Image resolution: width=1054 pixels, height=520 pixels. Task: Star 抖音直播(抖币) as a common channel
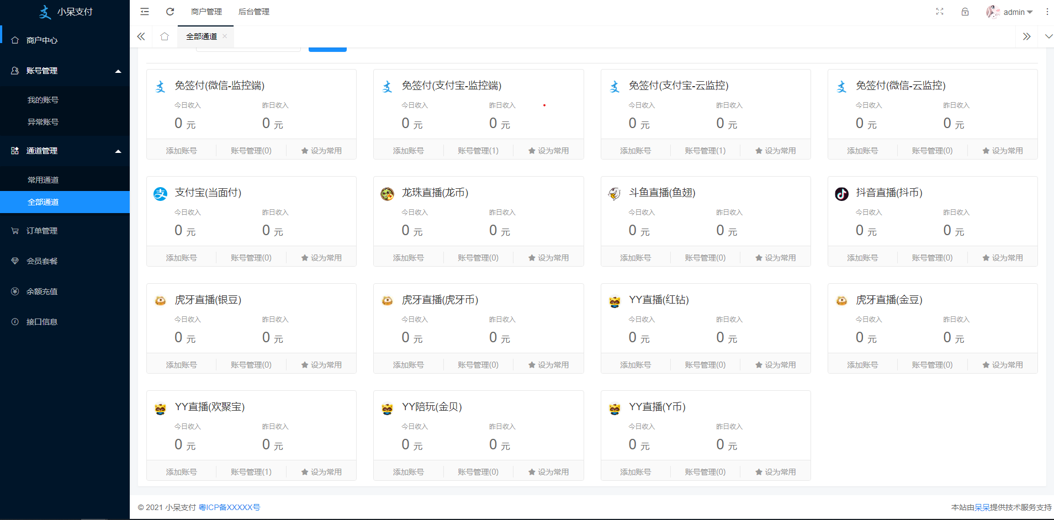click(1002, 258)
